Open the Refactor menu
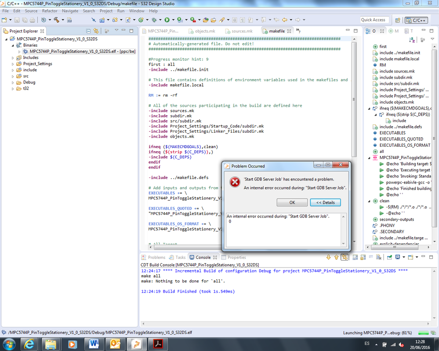This screenshot has height=351, width=439. coord(50,11)
